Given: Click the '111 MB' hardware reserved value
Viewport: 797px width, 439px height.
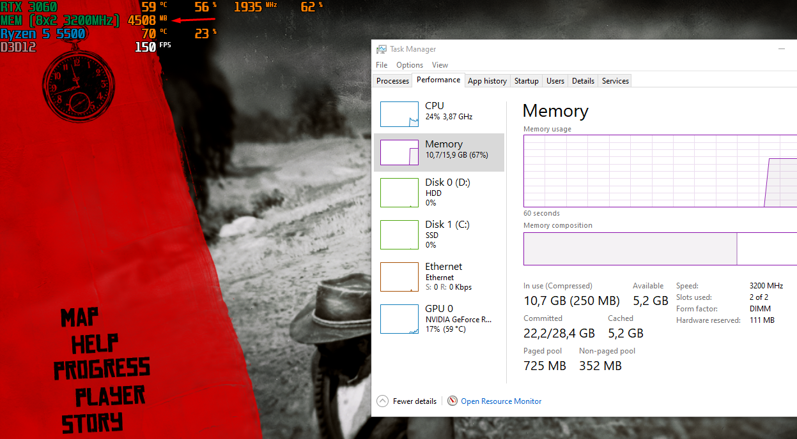Looking at the screenshot, I should [x=762, y=320].
